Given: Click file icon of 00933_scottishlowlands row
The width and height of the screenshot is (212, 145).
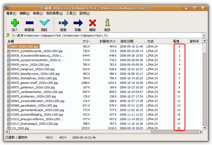Looking at the screenshot, I should (9, 51).
